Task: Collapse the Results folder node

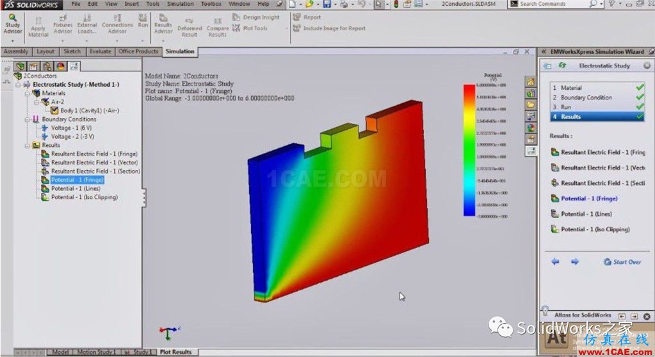Action: (x=27, y=145)
